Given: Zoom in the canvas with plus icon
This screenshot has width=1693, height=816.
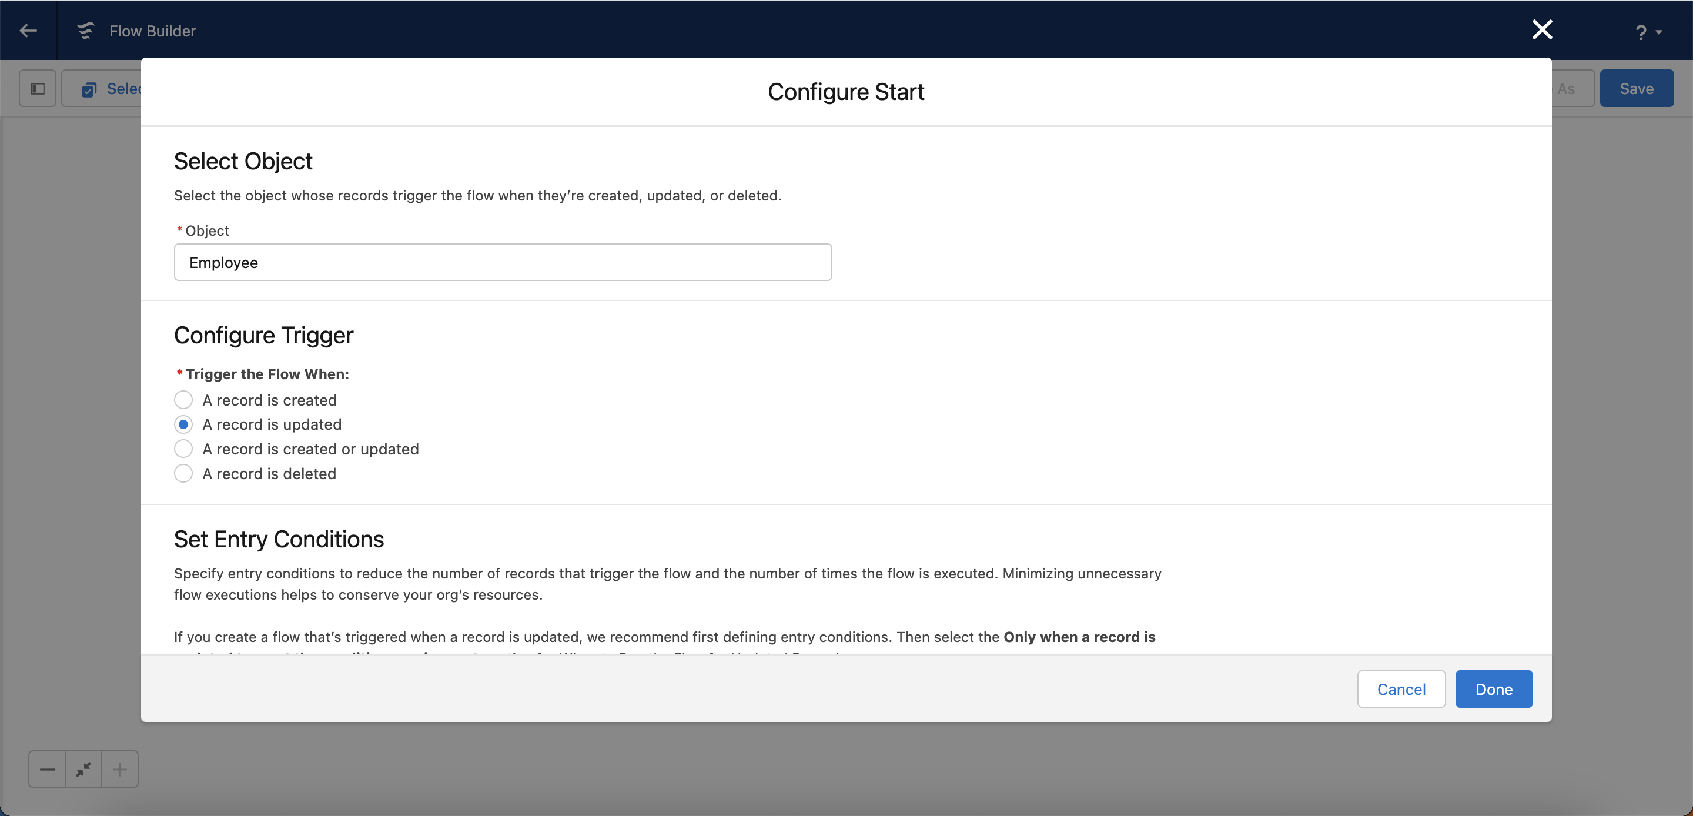Looking at the screenshot, I should (119, 768).
